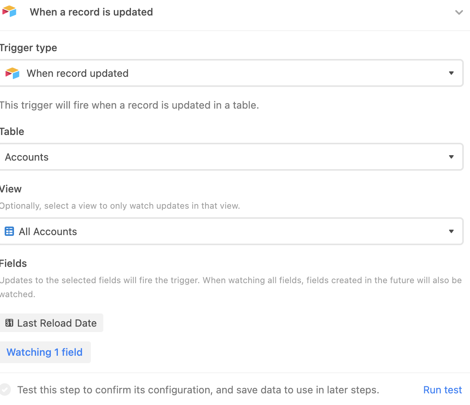Click the grid view icon beside All Accounts

[x=9, y=232]
